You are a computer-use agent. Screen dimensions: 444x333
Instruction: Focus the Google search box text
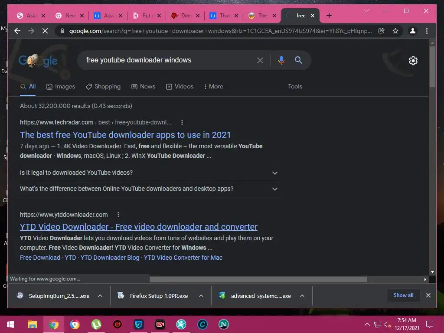pos(139,60)
